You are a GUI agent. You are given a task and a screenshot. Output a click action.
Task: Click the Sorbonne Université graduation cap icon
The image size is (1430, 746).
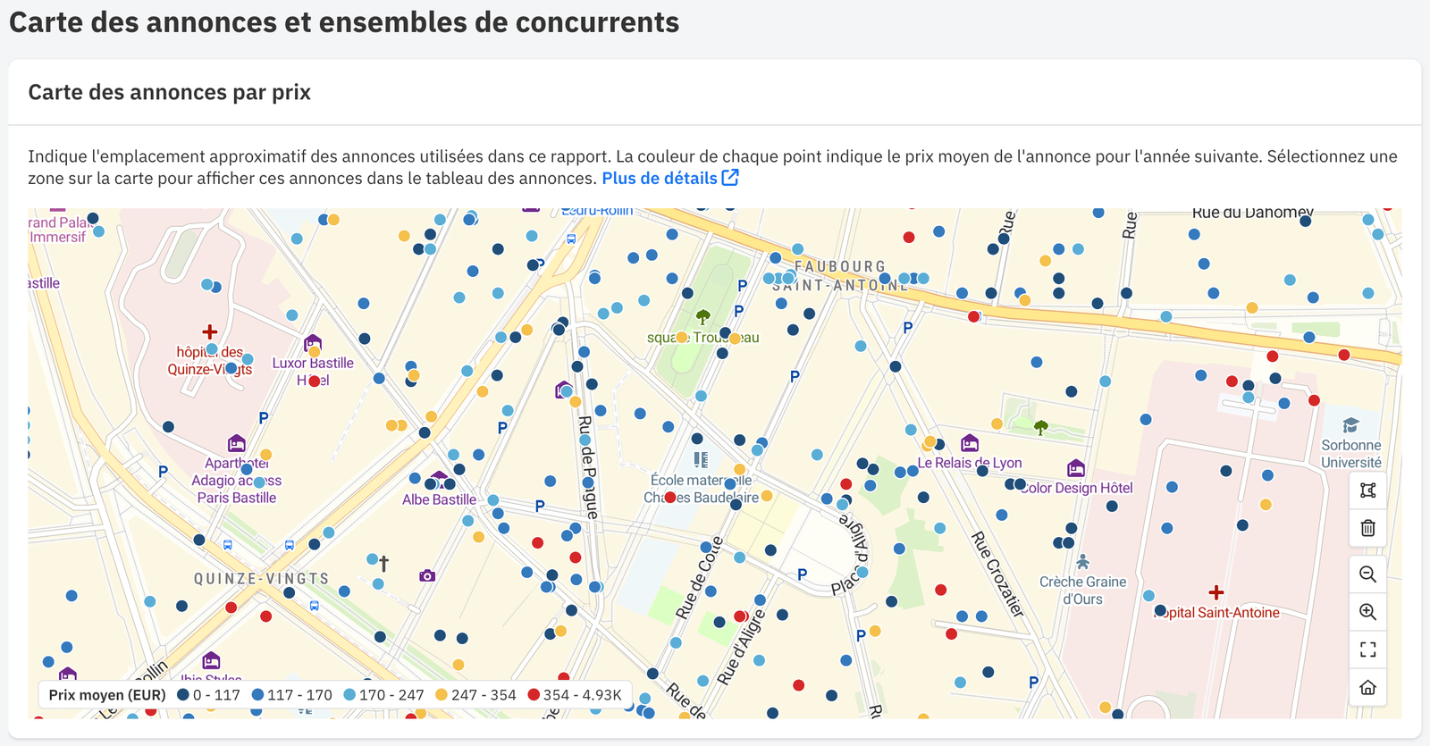[x=1350, y=425]
